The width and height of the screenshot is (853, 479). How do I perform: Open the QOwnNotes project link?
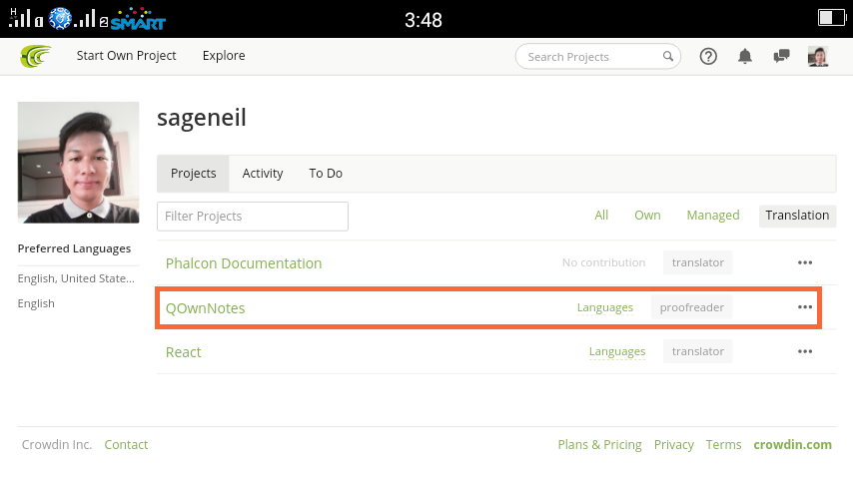coord(205,308)
